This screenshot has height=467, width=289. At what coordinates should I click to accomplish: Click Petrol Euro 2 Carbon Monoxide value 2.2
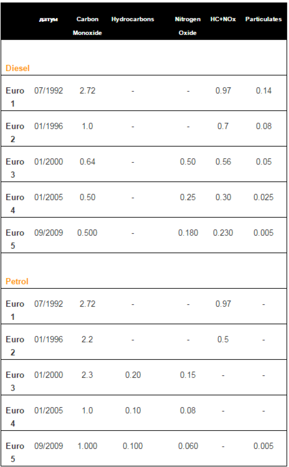88,339
